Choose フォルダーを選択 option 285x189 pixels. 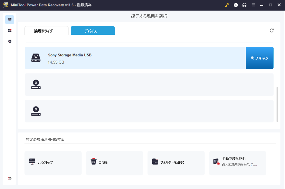click(176, 163)
